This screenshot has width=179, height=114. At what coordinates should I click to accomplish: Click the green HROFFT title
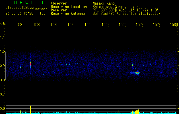coord(29,2)
